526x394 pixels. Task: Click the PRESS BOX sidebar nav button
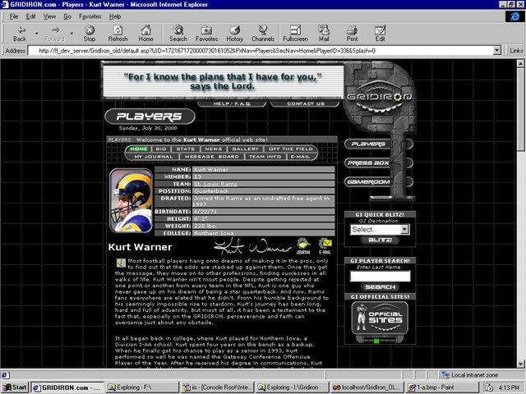click(368, 163)
